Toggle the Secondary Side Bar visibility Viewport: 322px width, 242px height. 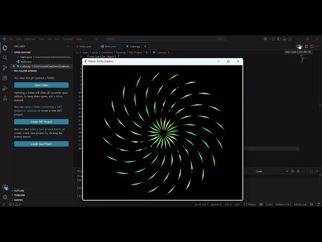[x=290, y=39]
